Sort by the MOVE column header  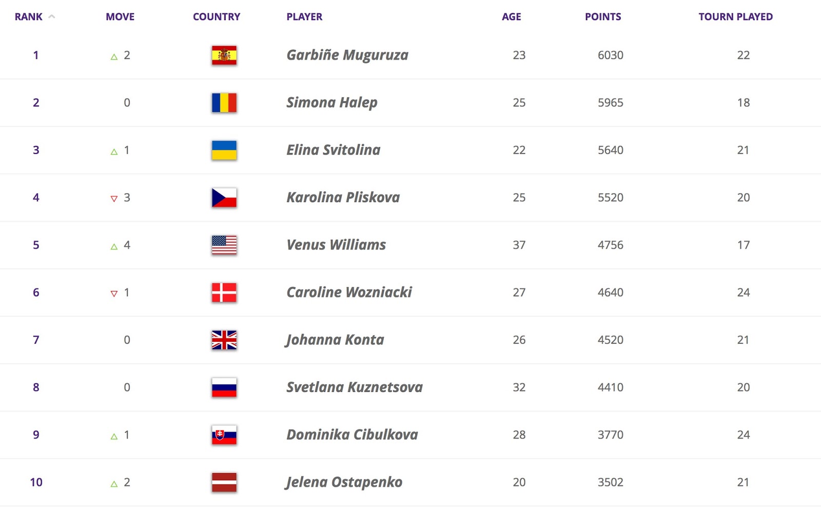(x=120, y=17)
